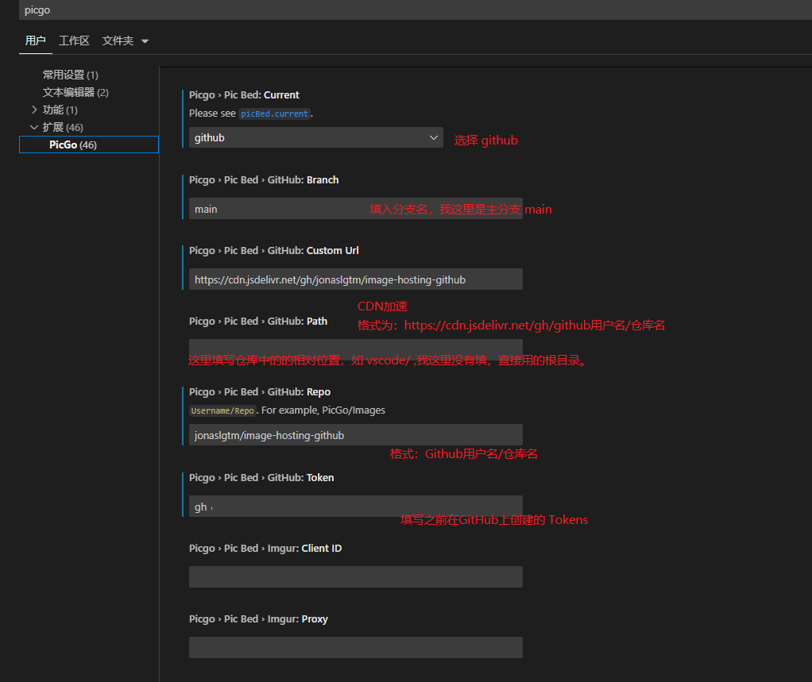
Task: Open the dropdown arrow beside 文件夹
Action: tap(145, 41)
